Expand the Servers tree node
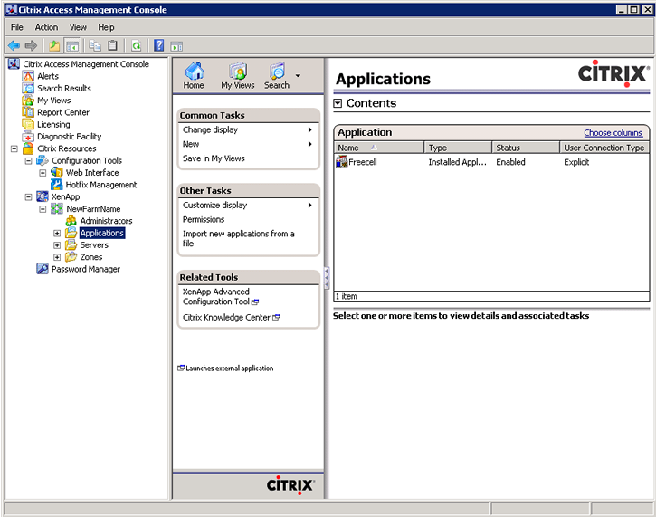 click(57, 244)
